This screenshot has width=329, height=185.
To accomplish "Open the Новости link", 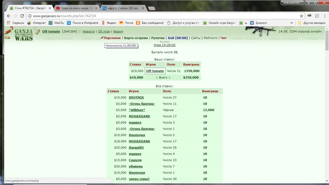I will [88, 31].
